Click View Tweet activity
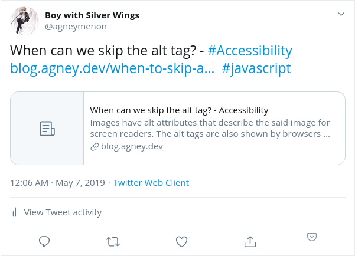Screen dimensions: 355x256 tap(63, 212)
